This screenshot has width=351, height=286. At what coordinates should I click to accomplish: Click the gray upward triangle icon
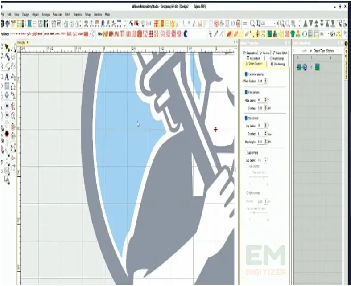[x=306, y=23]
